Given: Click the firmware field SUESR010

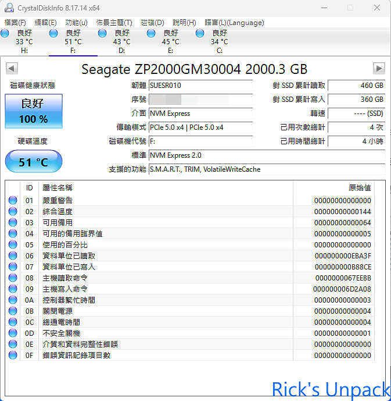Looking at the screenshot, I should coord(201,86).
